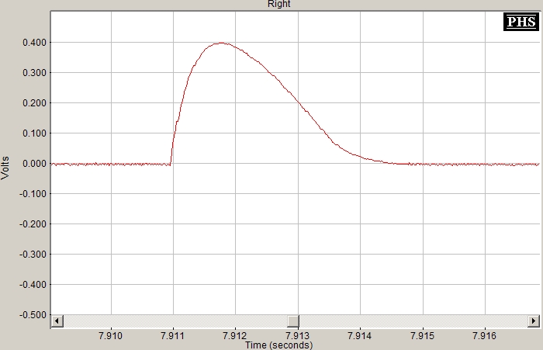Click the peak of the red waveform
Screen dimensions: 543x350
[222, 43]
